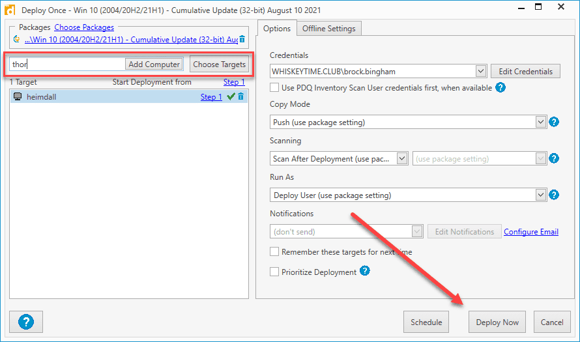Open help for PDQ Inventory Scan User credentials

coord(500,88)
